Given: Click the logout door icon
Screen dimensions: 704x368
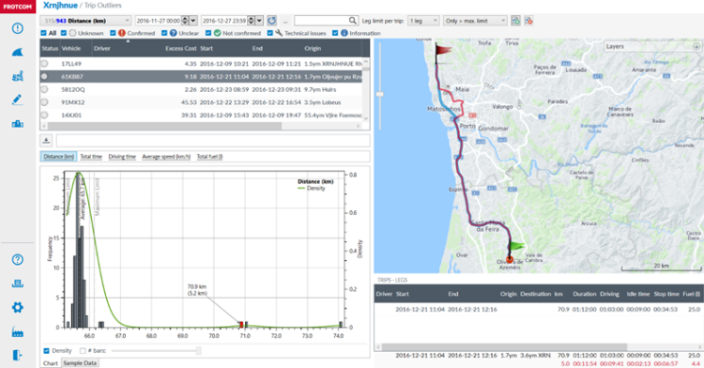Looking at the screenshot, I should pyautogui.click(x=18, y=355).
